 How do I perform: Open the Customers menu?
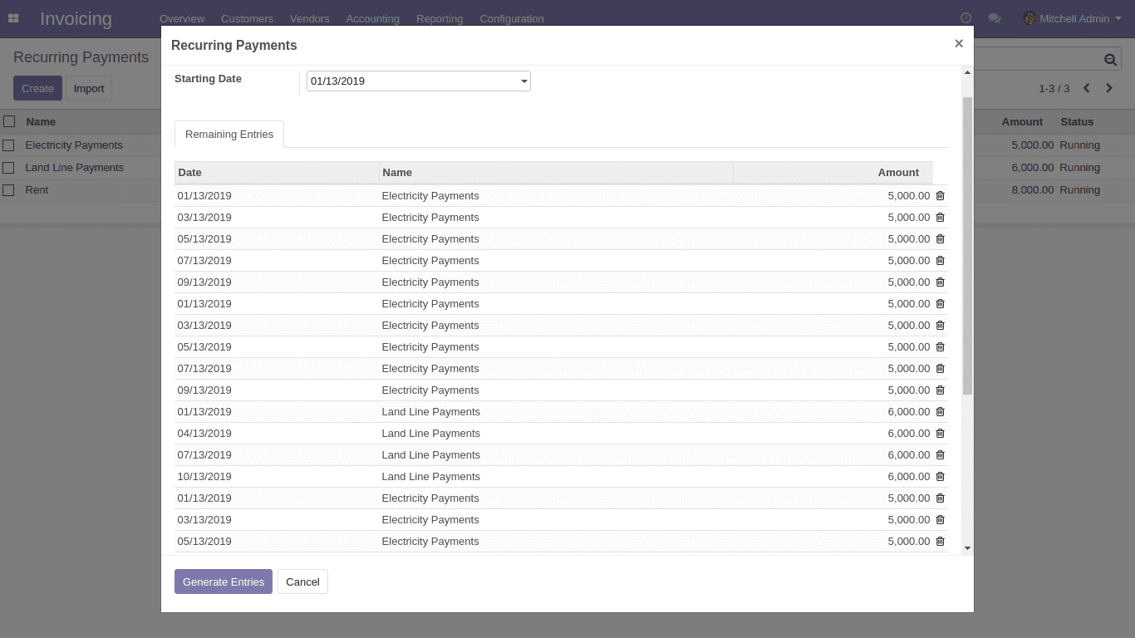pyautogui.click(x=247, y=18)
